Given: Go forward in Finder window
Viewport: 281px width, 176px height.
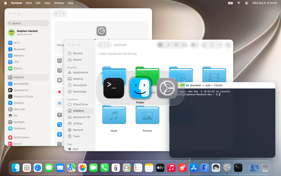Looking at the screenshot, I should pos(108,45).
